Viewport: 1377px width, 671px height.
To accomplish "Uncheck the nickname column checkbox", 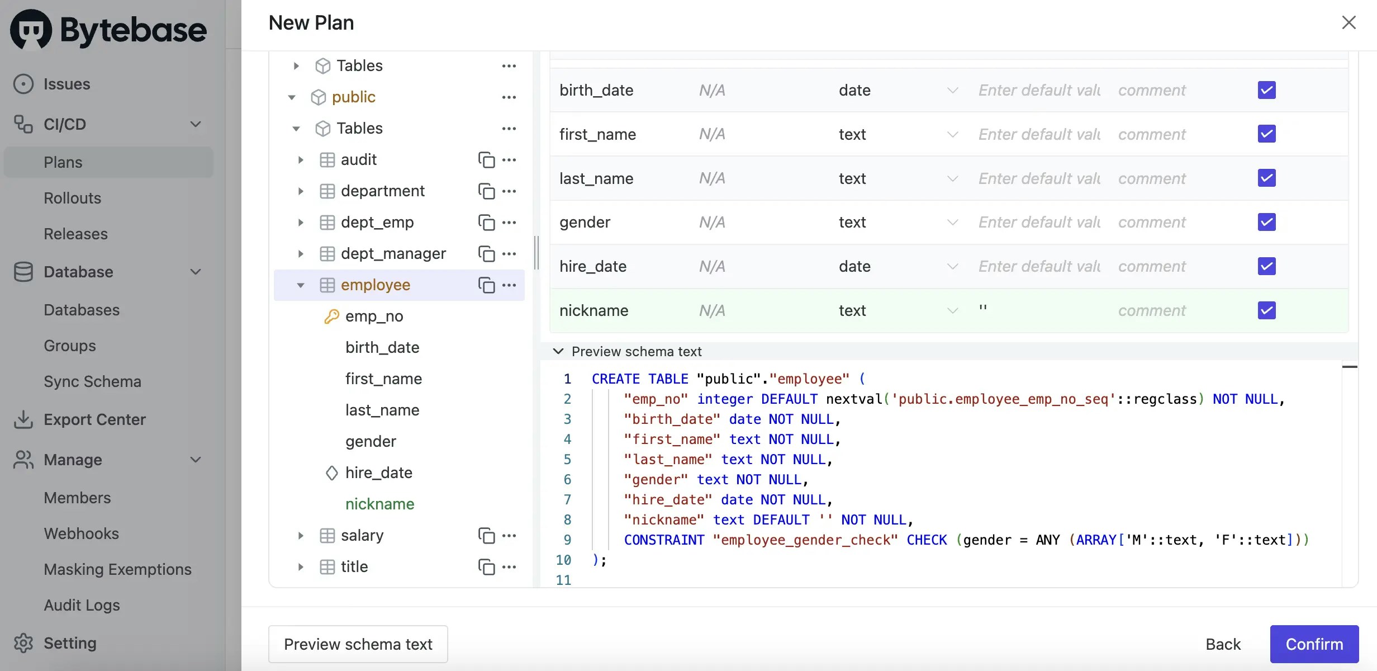I will coord(1266,310).
